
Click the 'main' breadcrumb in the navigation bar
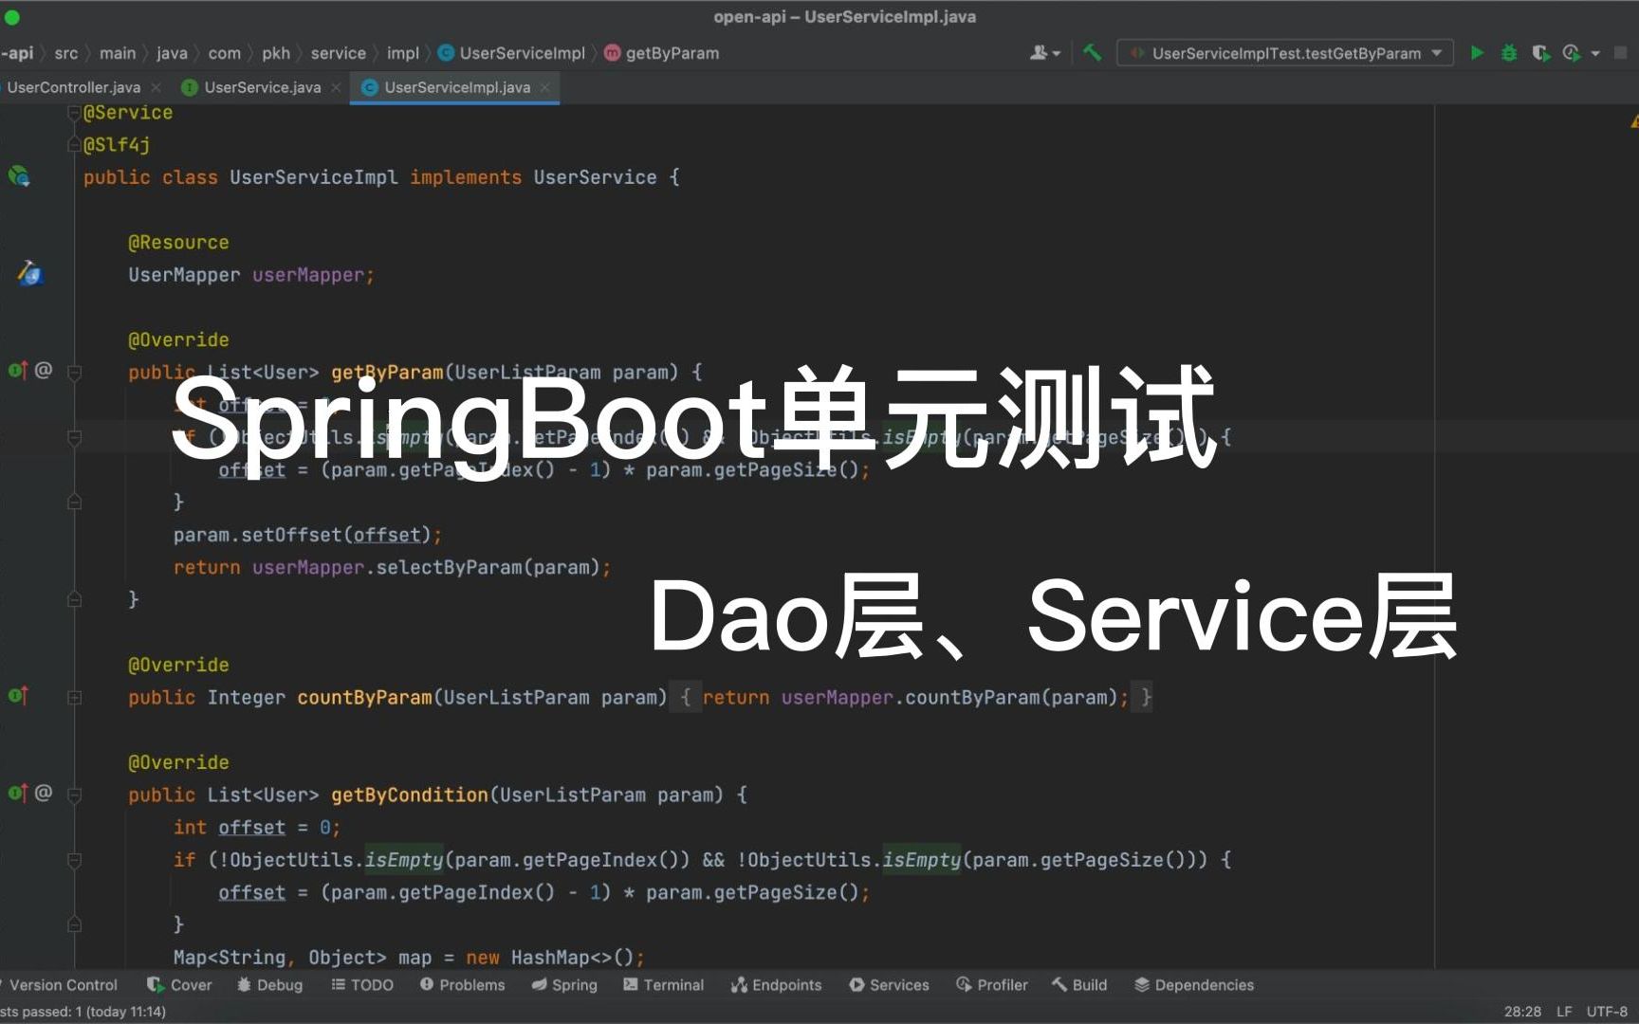pyautogui.click(x=118, y=53)
